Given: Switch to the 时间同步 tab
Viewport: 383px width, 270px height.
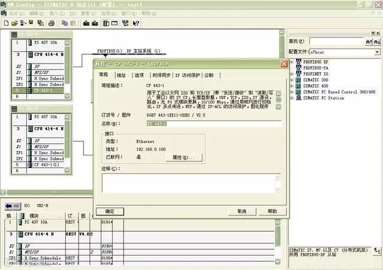Looking at the screenshot, I should [x=161, y=76].
